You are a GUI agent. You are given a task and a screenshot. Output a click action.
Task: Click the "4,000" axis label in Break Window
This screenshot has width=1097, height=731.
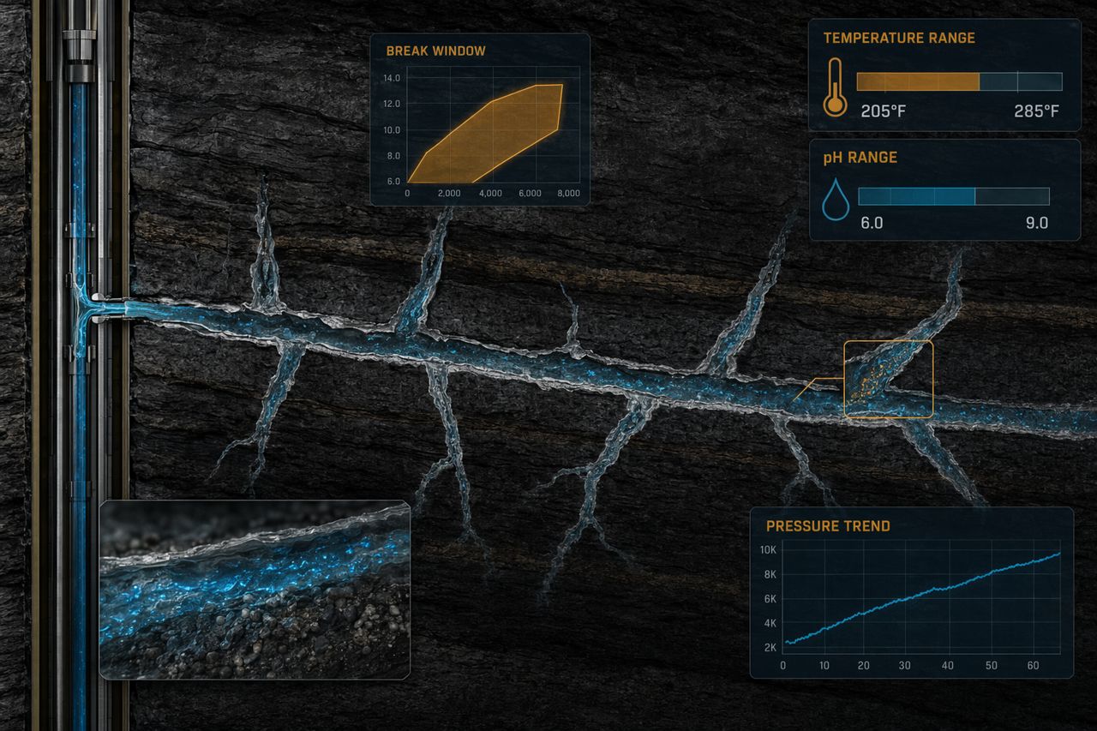click(489, 194)
